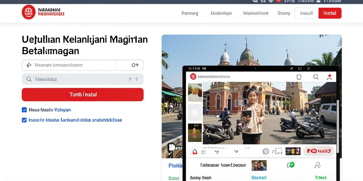Click the red logo inside the device mockup
363x181 pixels.
point(193,76)
